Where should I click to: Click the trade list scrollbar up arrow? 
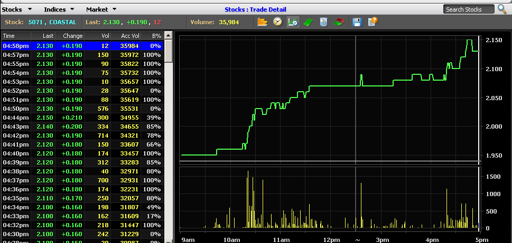(169, 36)
